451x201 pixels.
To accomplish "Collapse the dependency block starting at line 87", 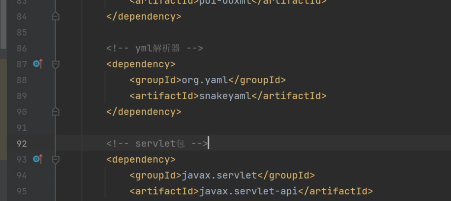I will point(56,64).
